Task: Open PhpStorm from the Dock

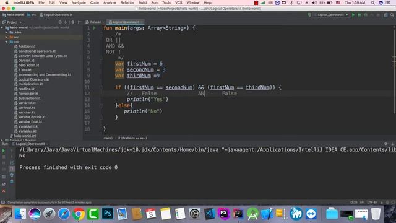Action: point(223,214)
